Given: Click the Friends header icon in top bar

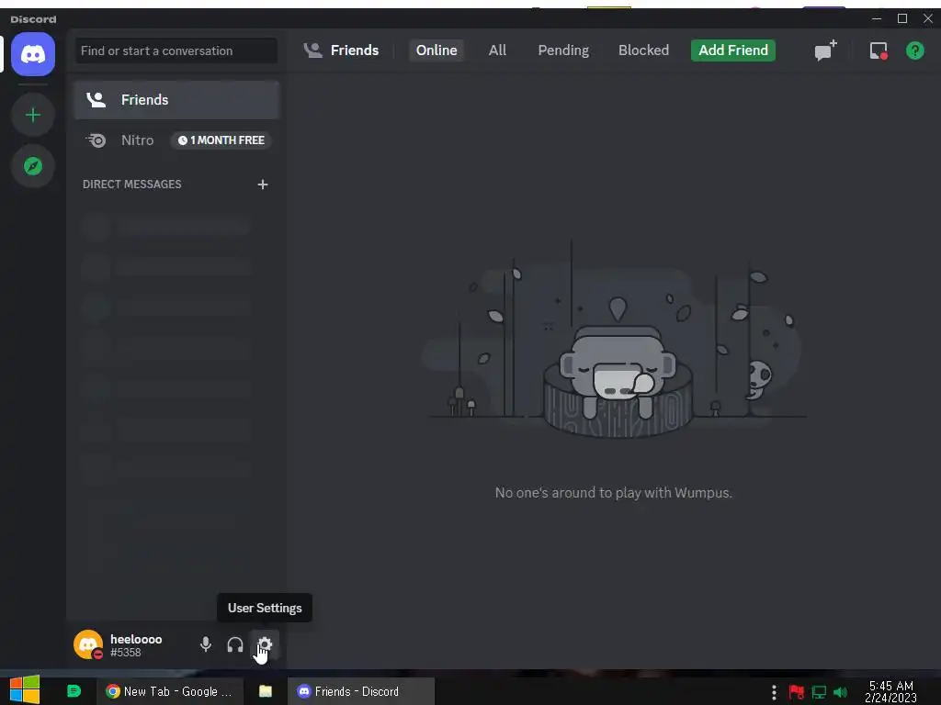Looking at the screenshot, I should pyautogui.click(x=312, y=50).
